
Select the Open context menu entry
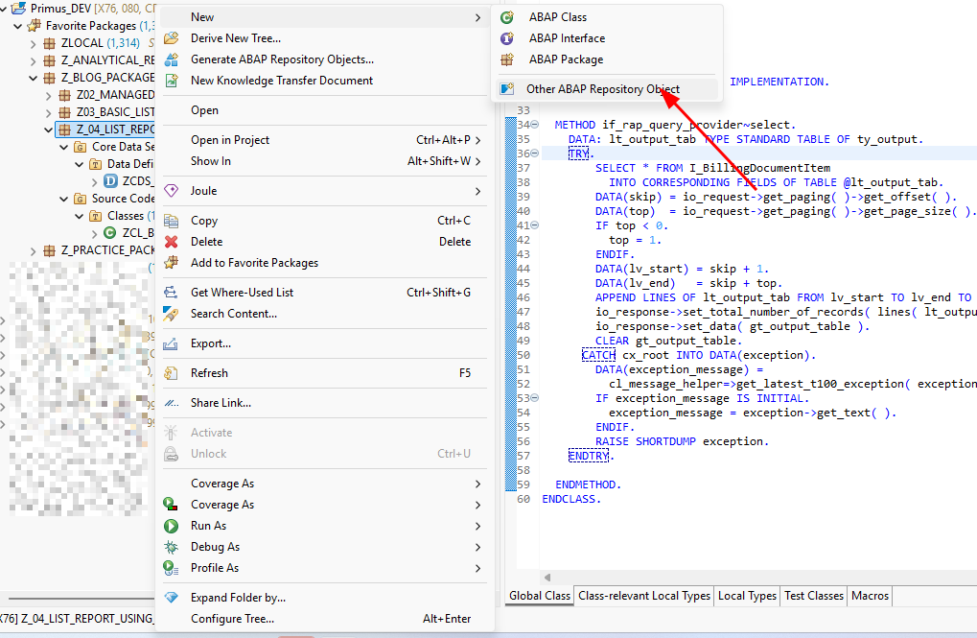pos(325,110)
